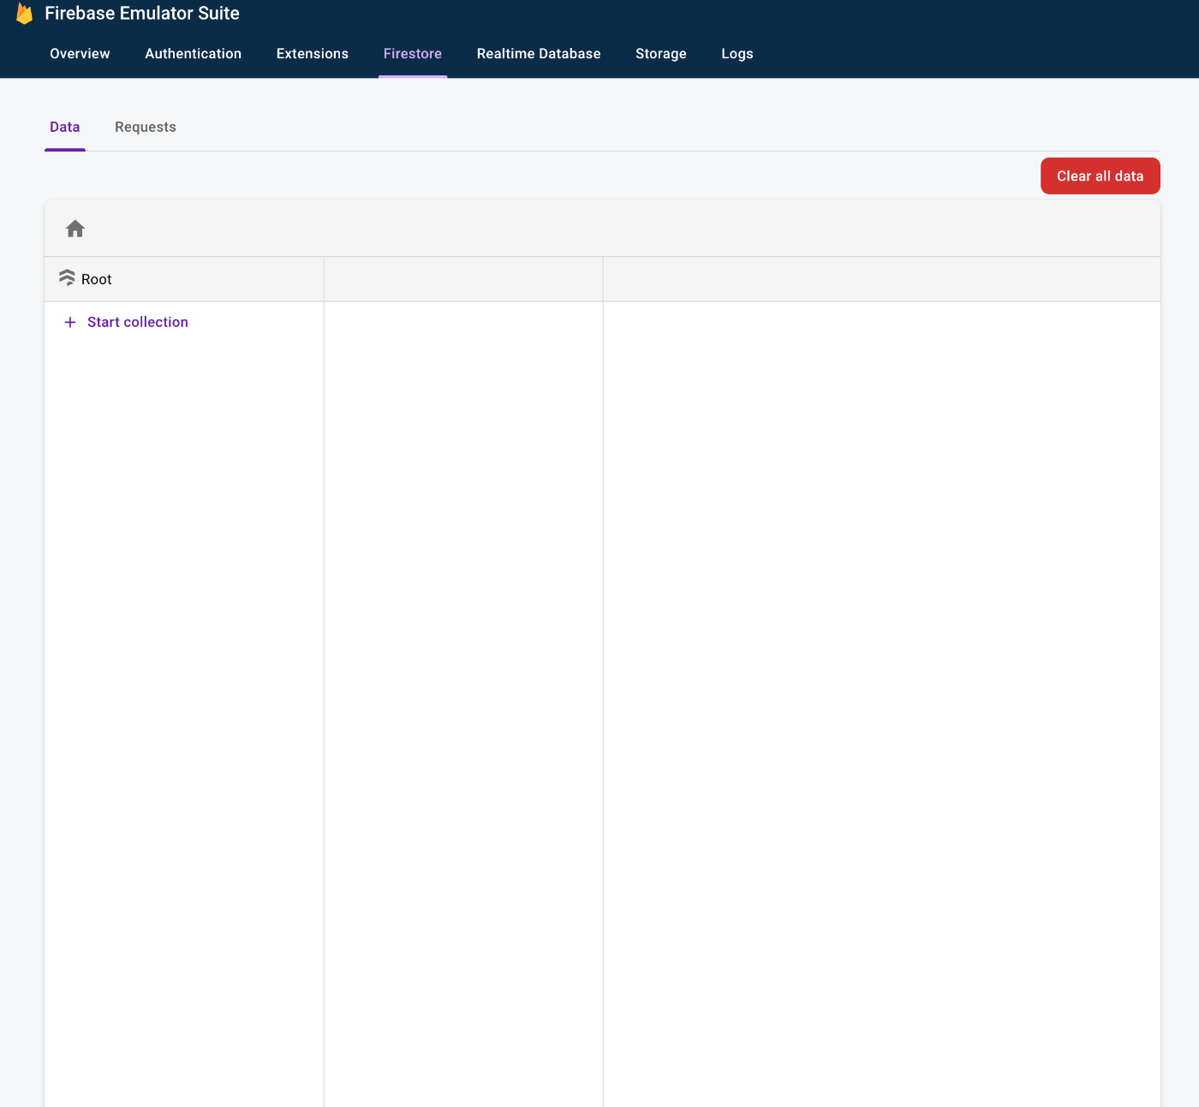Click the Firebase flame logo
This screenshot has width=1199, height=1107.
click(25, 13)
